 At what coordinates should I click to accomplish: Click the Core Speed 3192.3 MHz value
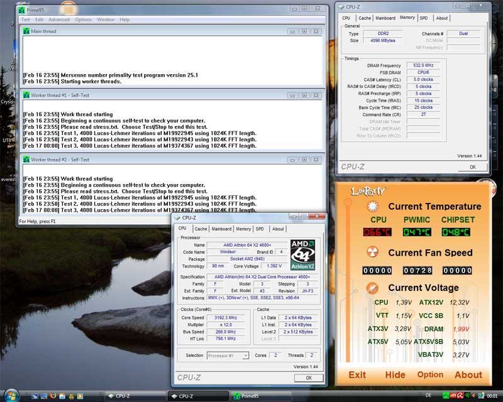coord(226,318)
